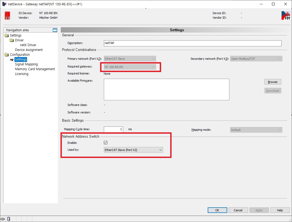Viewport: 292px width, 222px height.
Task: Open the Required gateway dropdown
Action: [x=130, y=67]
